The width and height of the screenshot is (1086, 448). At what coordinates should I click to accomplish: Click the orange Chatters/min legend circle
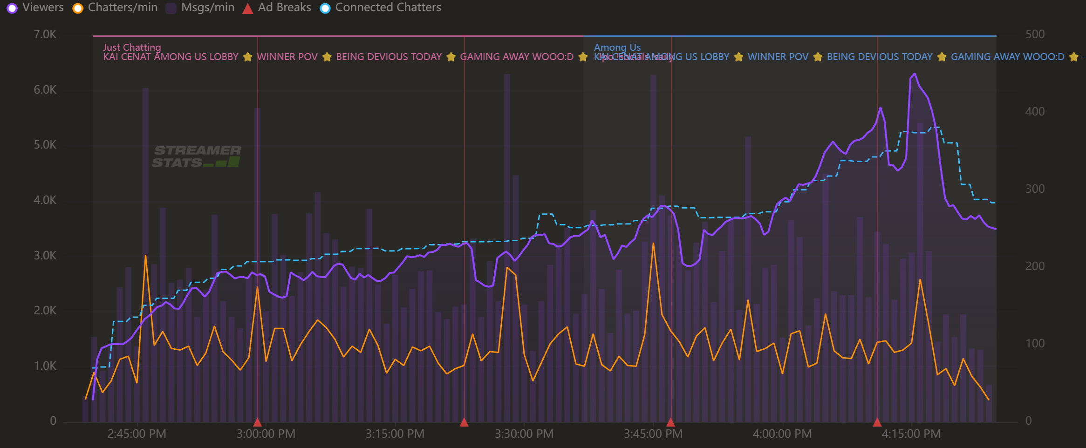78,8
